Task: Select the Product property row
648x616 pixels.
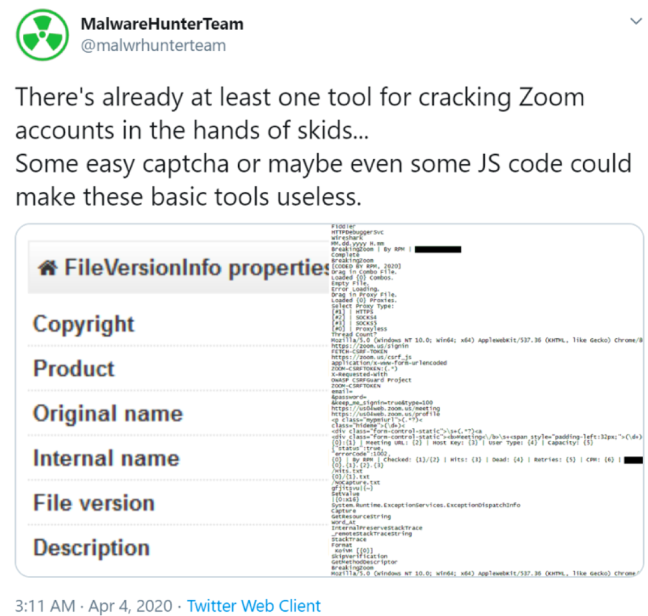Action: (x=74, y=368)
